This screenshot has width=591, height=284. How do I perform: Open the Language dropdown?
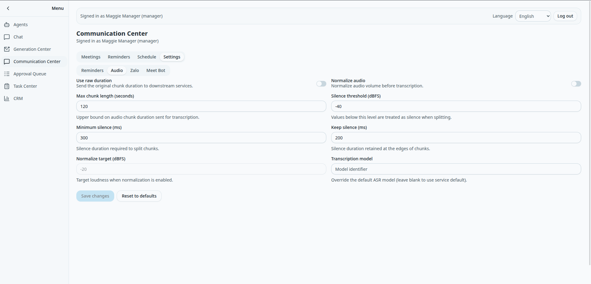(x=533, y=16)
